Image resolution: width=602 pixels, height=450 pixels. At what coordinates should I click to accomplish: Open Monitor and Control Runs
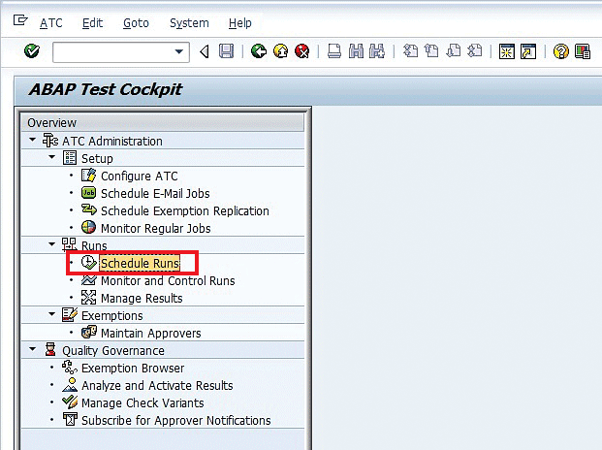pos(167,280)
